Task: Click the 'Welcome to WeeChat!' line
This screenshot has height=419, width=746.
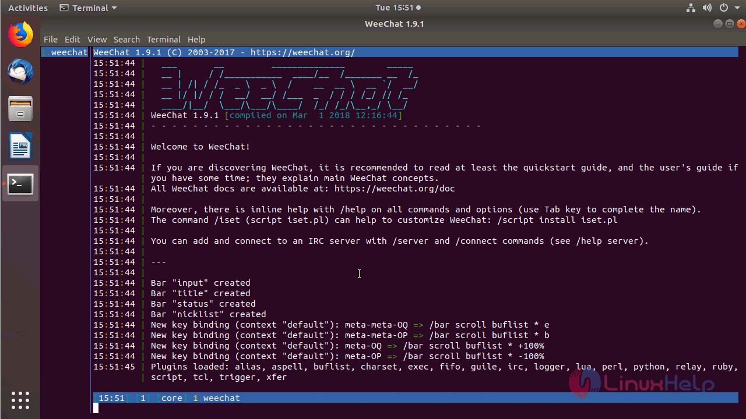Action: point(200,147)
